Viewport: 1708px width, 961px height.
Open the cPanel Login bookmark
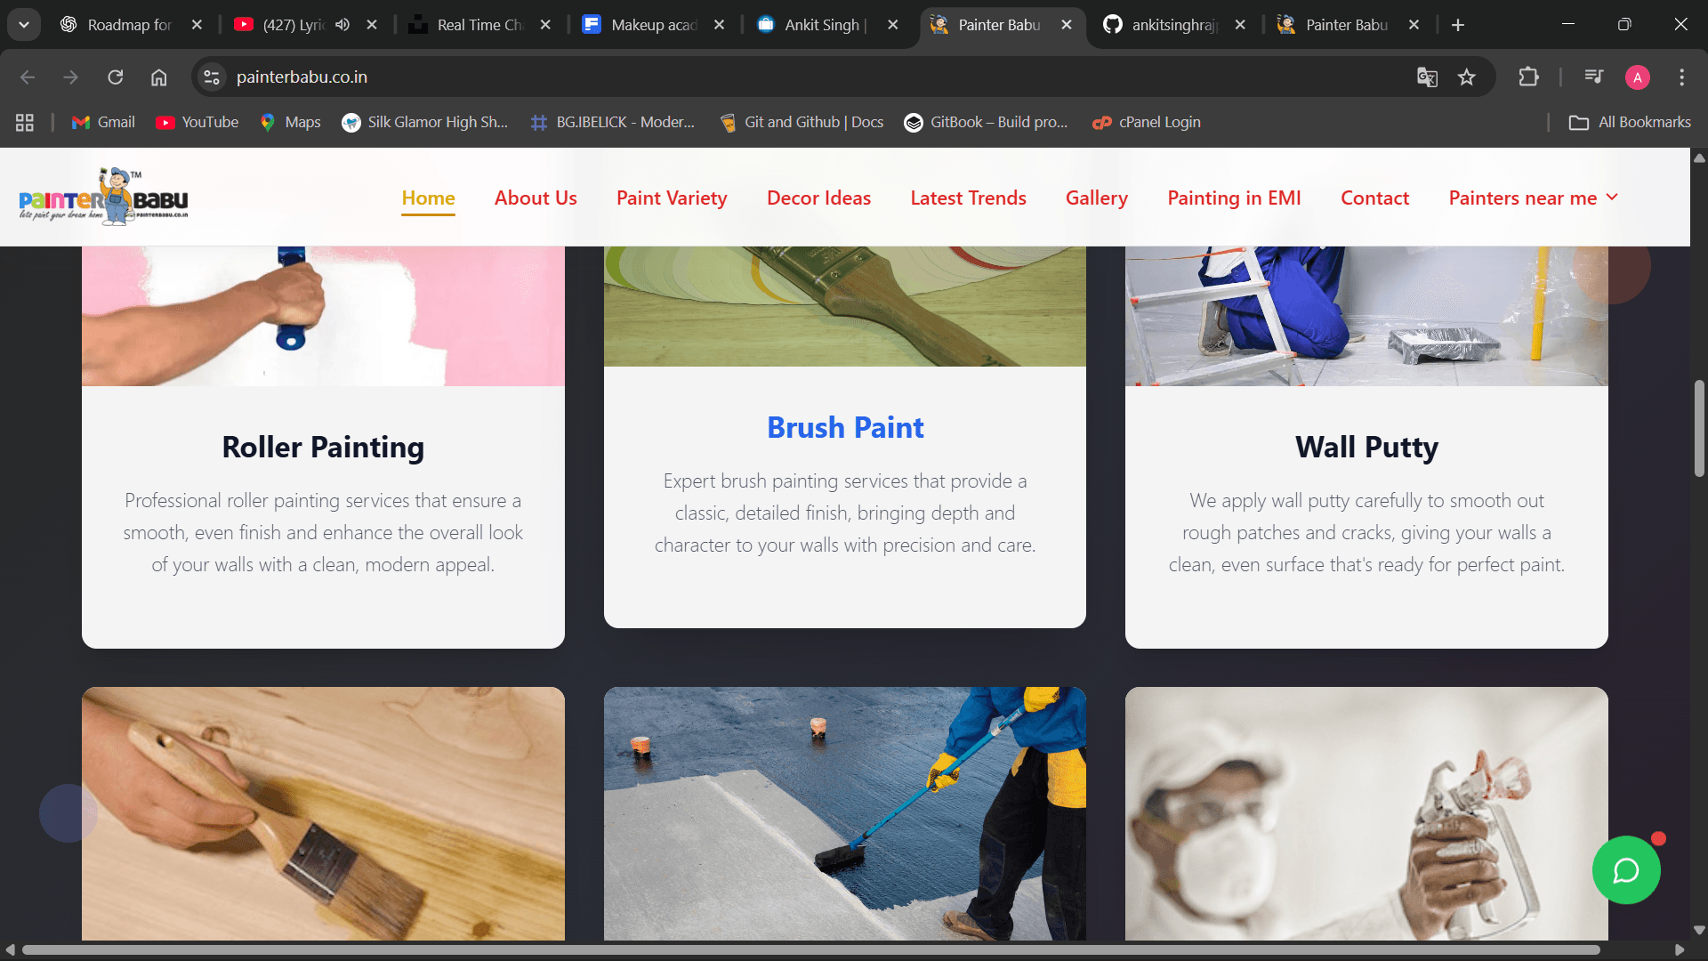pos(1147,122)
